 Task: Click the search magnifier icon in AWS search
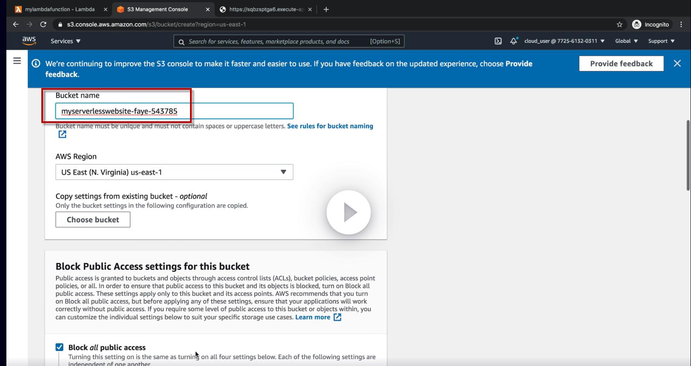coord(181,42)
